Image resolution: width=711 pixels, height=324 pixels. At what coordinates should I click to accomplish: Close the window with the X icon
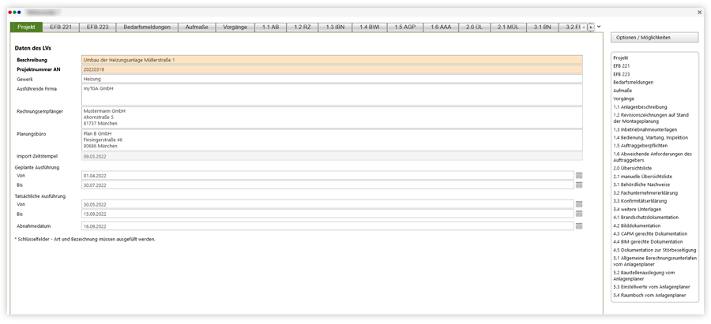[x=699, y=13]
